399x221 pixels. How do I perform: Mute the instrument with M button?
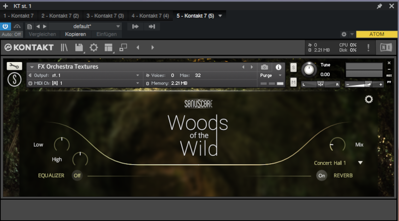293,82
